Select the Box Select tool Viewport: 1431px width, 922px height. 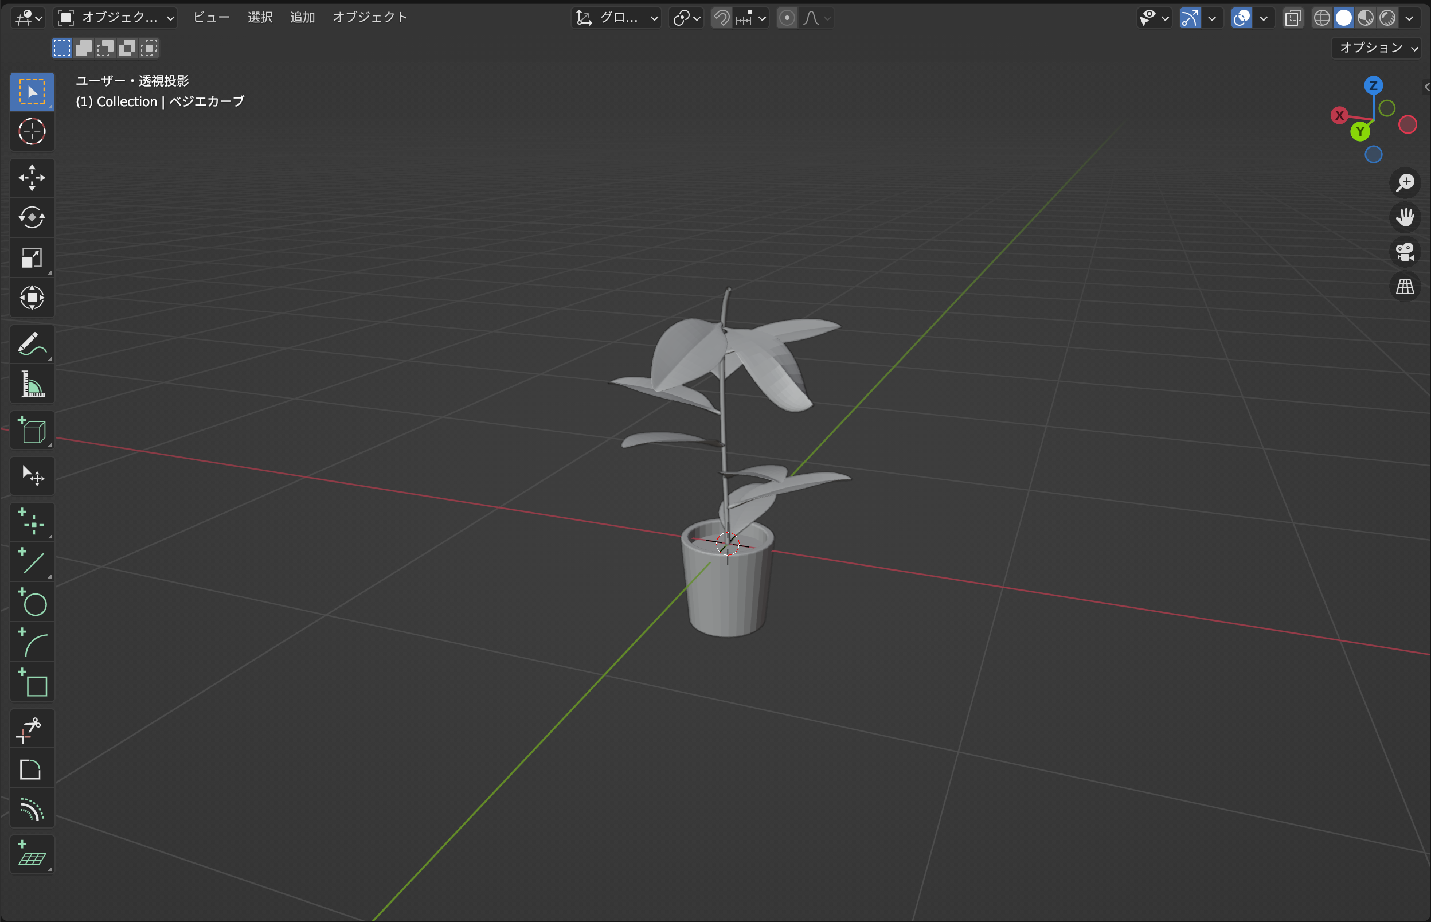tap(32, 92)
